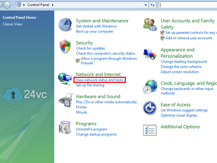Click the Ease of Access icon

150,108
